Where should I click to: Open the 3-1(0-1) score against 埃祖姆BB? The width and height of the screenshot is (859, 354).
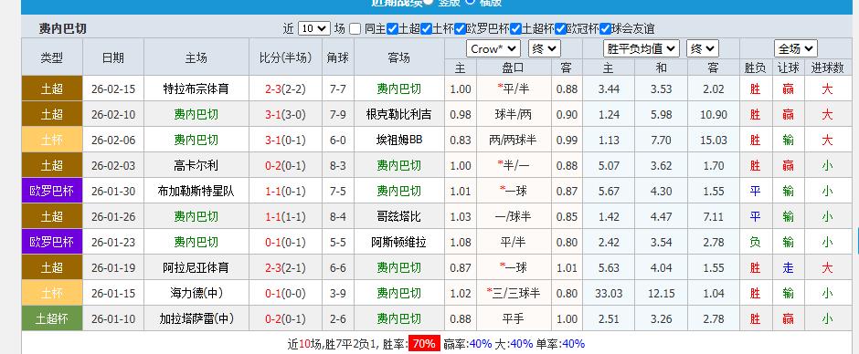285,140
